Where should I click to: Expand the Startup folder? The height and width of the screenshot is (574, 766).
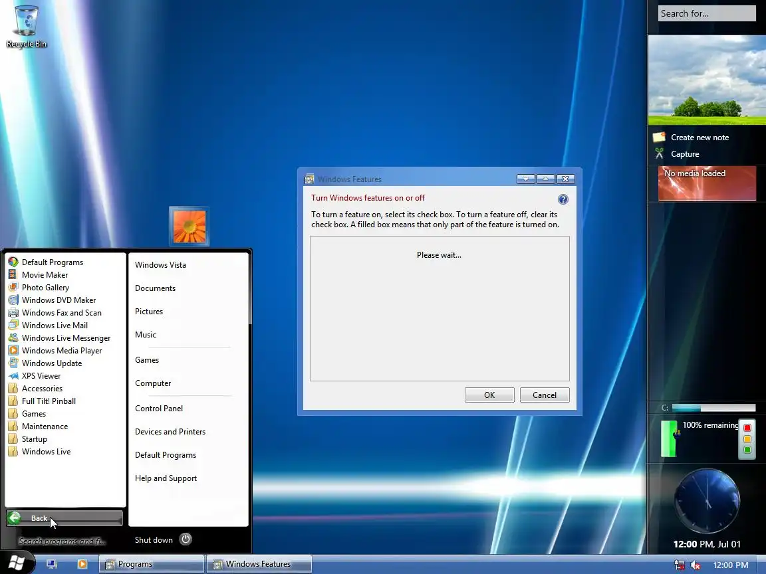click(27, 439)
